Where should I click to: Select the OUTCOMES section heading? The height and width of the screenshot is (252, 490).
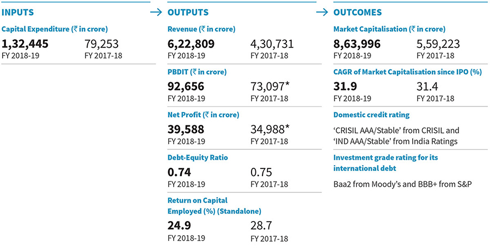[357, 12]
